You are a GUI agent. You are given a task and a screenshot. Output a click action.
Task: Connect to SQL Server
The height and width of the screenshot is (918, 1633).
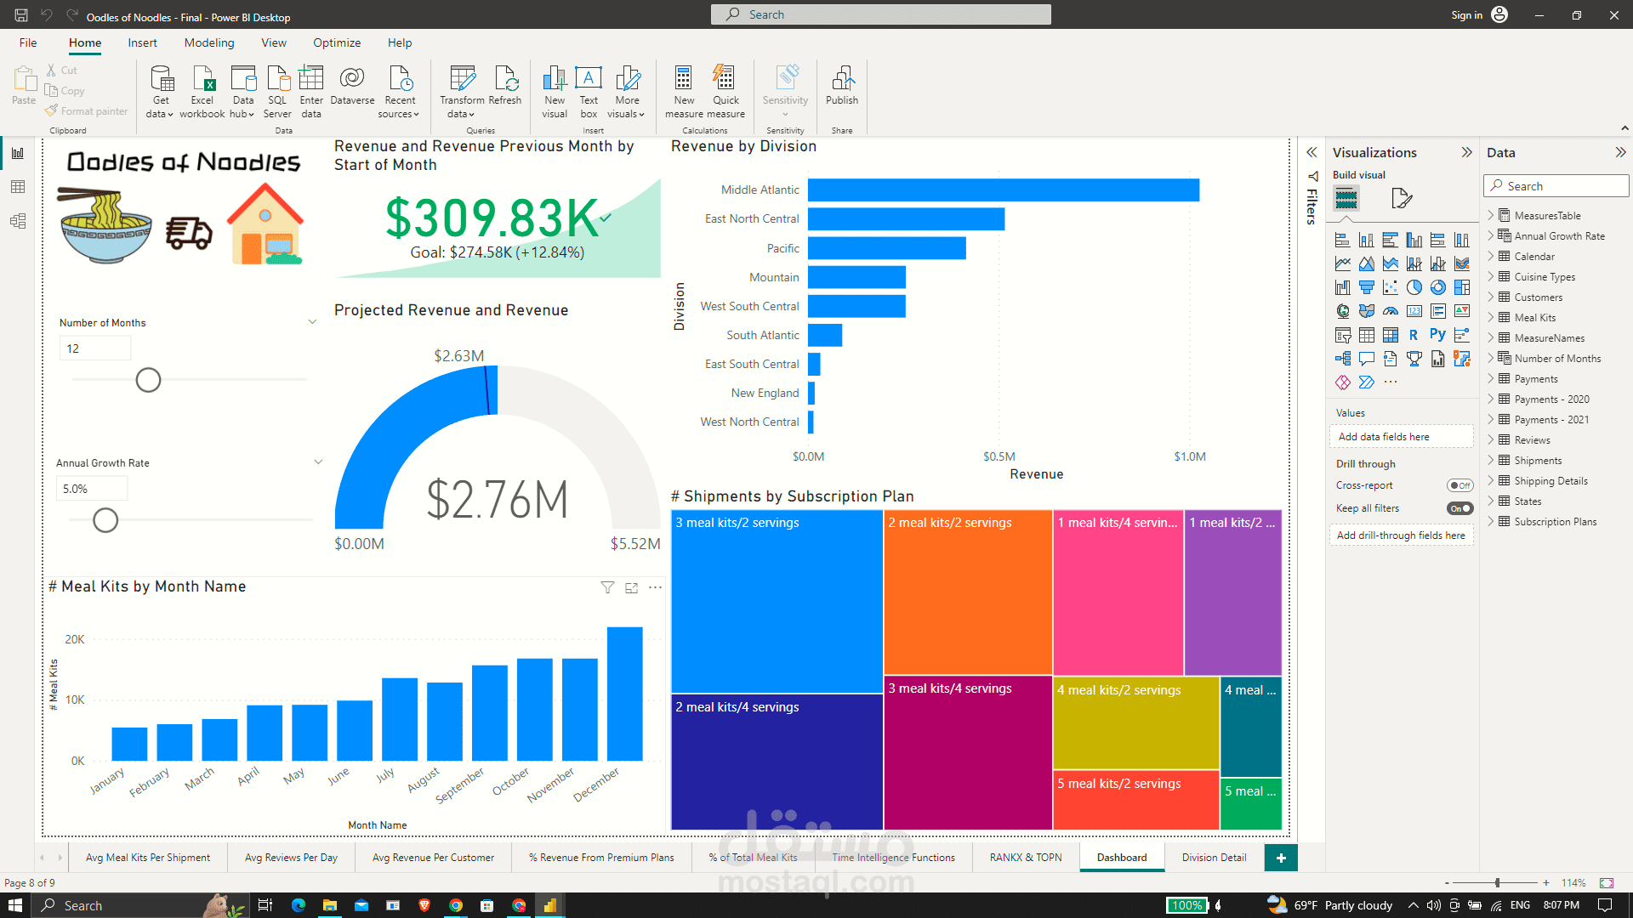[x=277, y=92]
